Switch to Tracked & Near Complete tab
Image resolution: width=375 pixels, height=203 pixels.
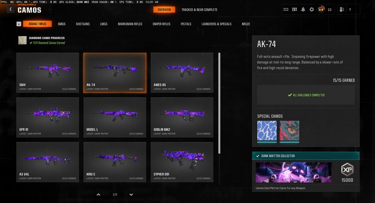point(200,10)
